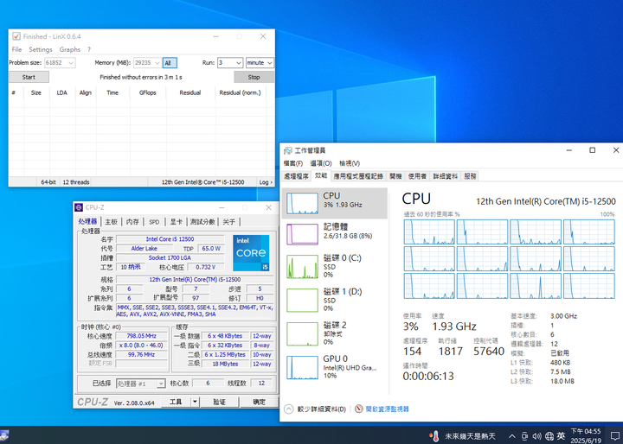Open the Resource Monitor link

[388, 409]
